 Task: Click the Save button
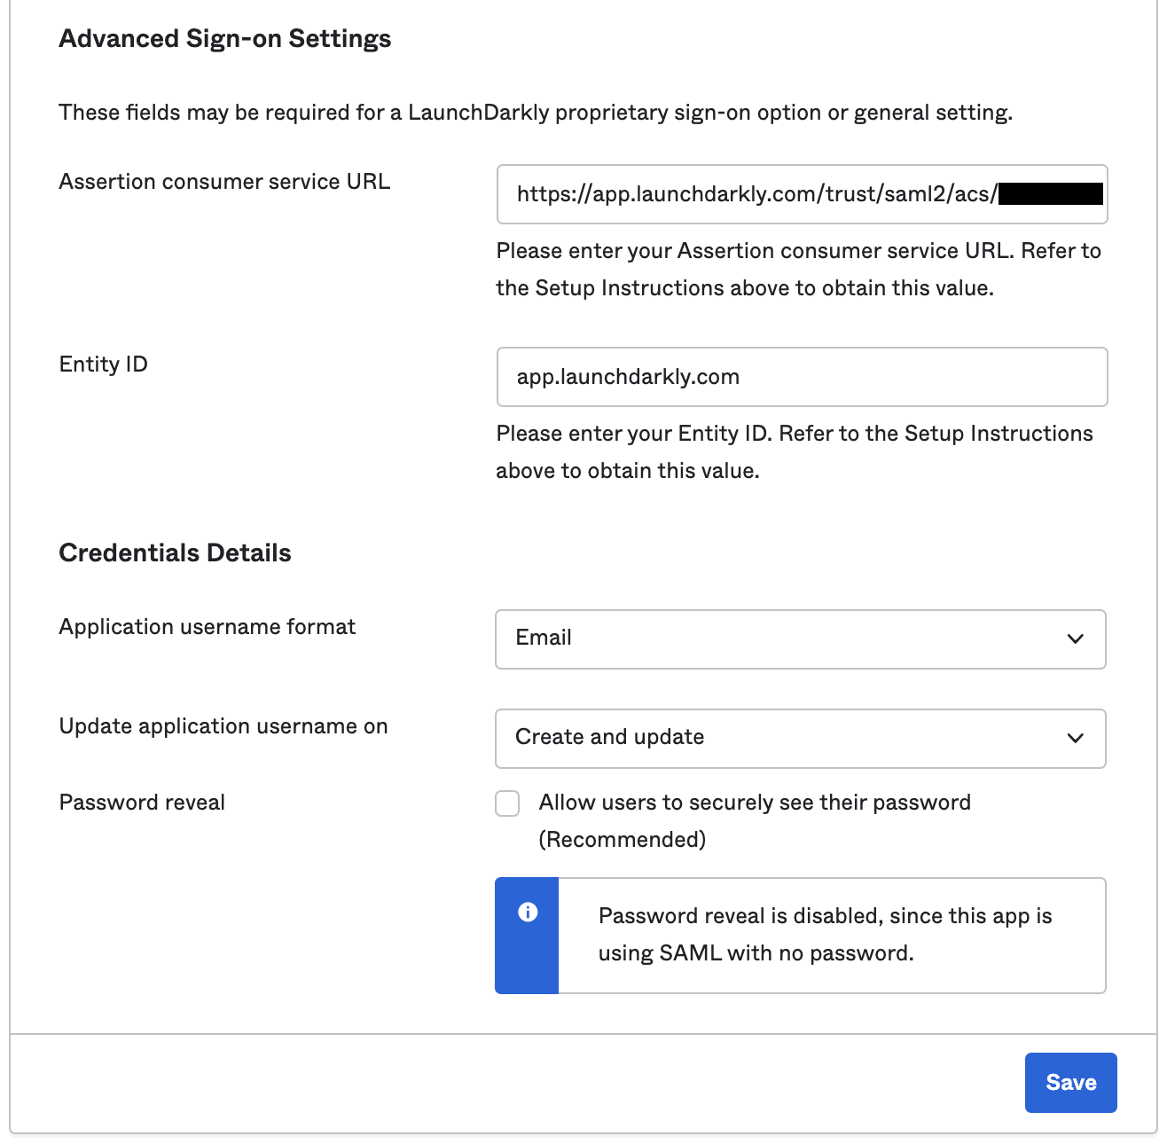(x=1070, y=1082)
